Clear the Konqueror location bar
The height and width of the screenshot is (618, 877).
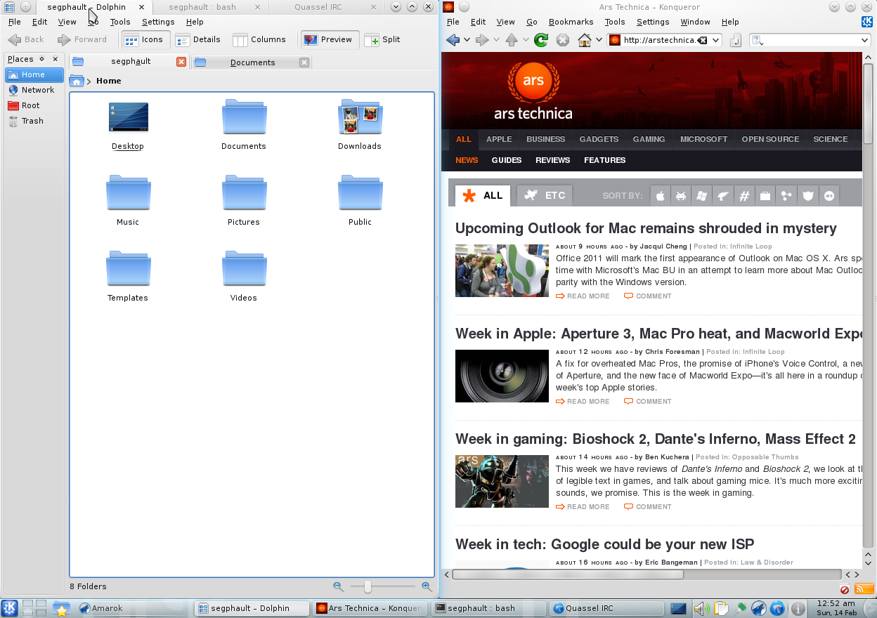click(x=703, y=40)
